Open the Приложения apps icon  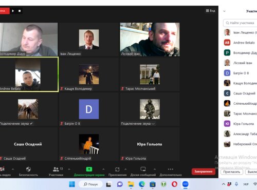point(117,169)
